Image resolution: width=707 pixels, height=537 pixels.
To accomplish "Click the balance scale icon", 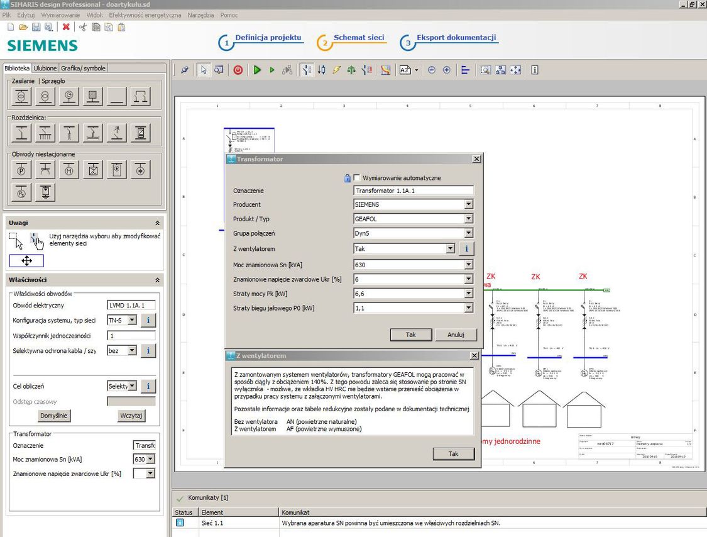I will pyautogui.click(x=351, y=70).
